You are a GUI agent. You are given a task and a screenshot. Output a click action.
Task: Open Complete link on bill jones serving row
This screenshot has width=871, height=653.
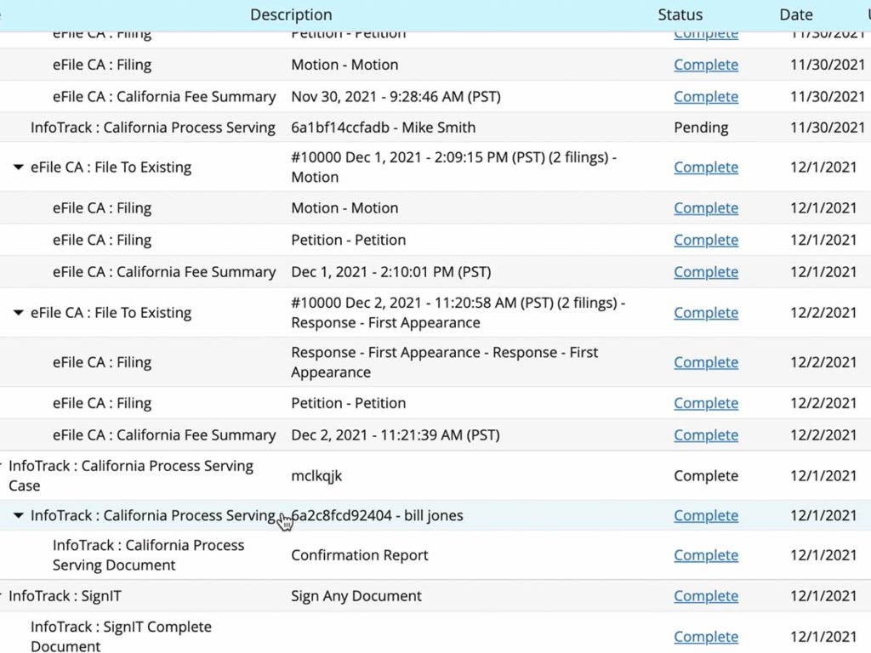[706, 515]
